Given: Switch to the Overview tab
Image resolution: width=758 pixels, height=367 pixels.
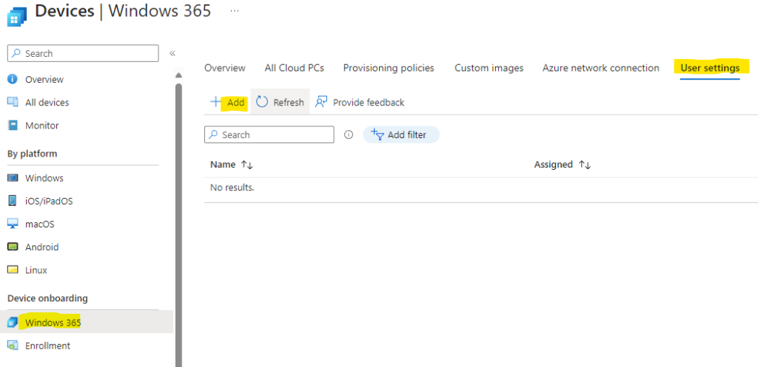Looking at the screenshot, I should (x=225, y=68).
